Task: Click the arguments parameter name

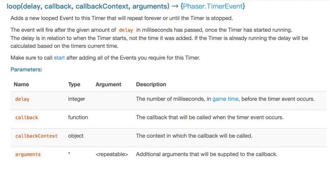Action: coord(28,155)
